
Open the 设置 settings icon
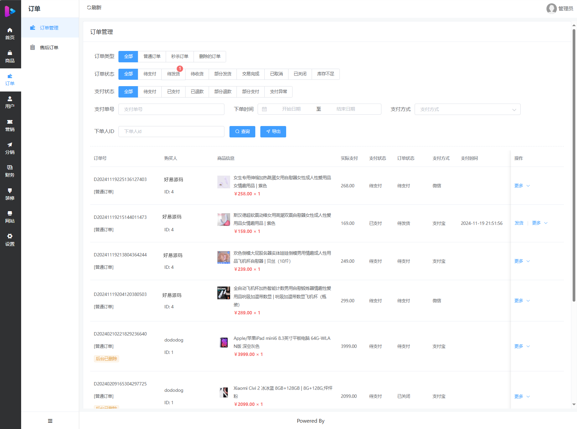(x=10, y=239)
